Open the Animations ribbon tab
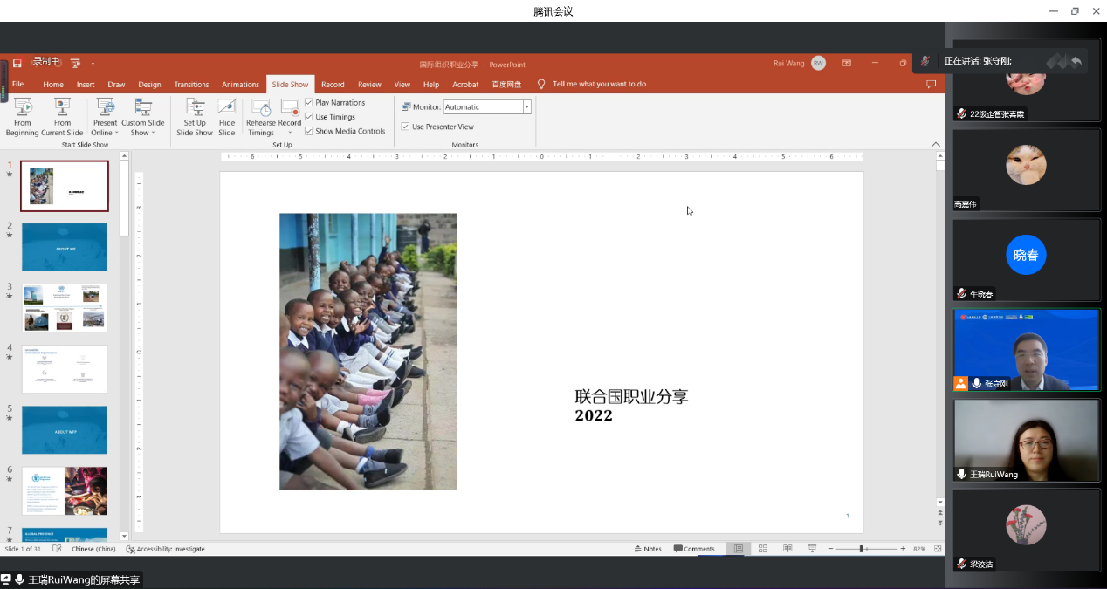Viewport: 1107px width, 589px height. click(240, 85)
